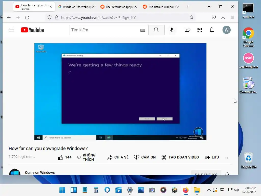Open network status tray icon
Viewport: 261px width, 196px height.
230,190
